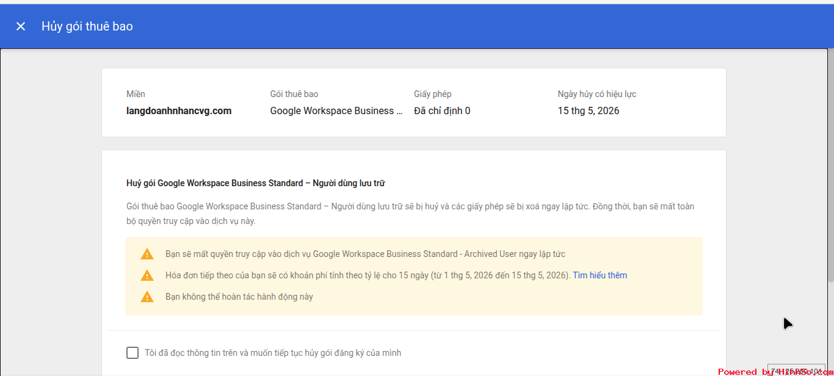The width and height of the screenshot is (834, 376).
Task: Click the Google Workspace Business subscription name
Action: click(x=336, y=111)
